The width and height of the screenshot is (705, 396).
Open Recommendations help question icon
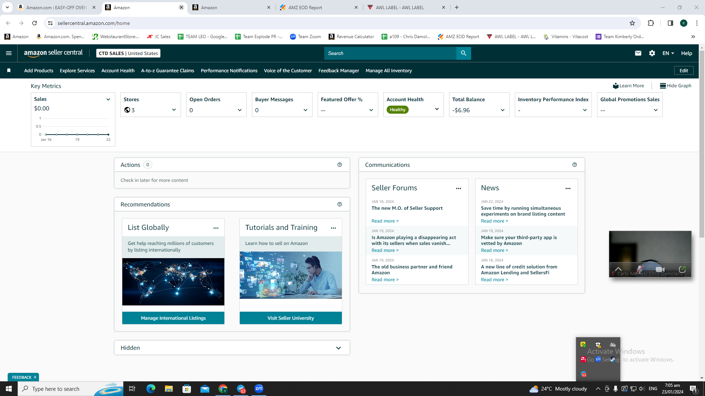[340, 204]
